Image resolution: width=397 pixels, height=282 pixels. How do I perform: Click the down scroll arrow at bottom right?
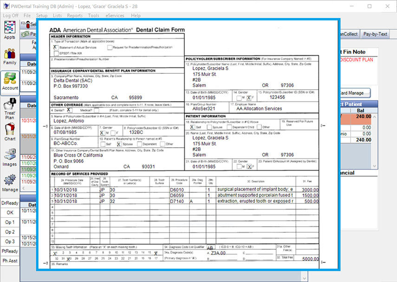tap(305, 278)
